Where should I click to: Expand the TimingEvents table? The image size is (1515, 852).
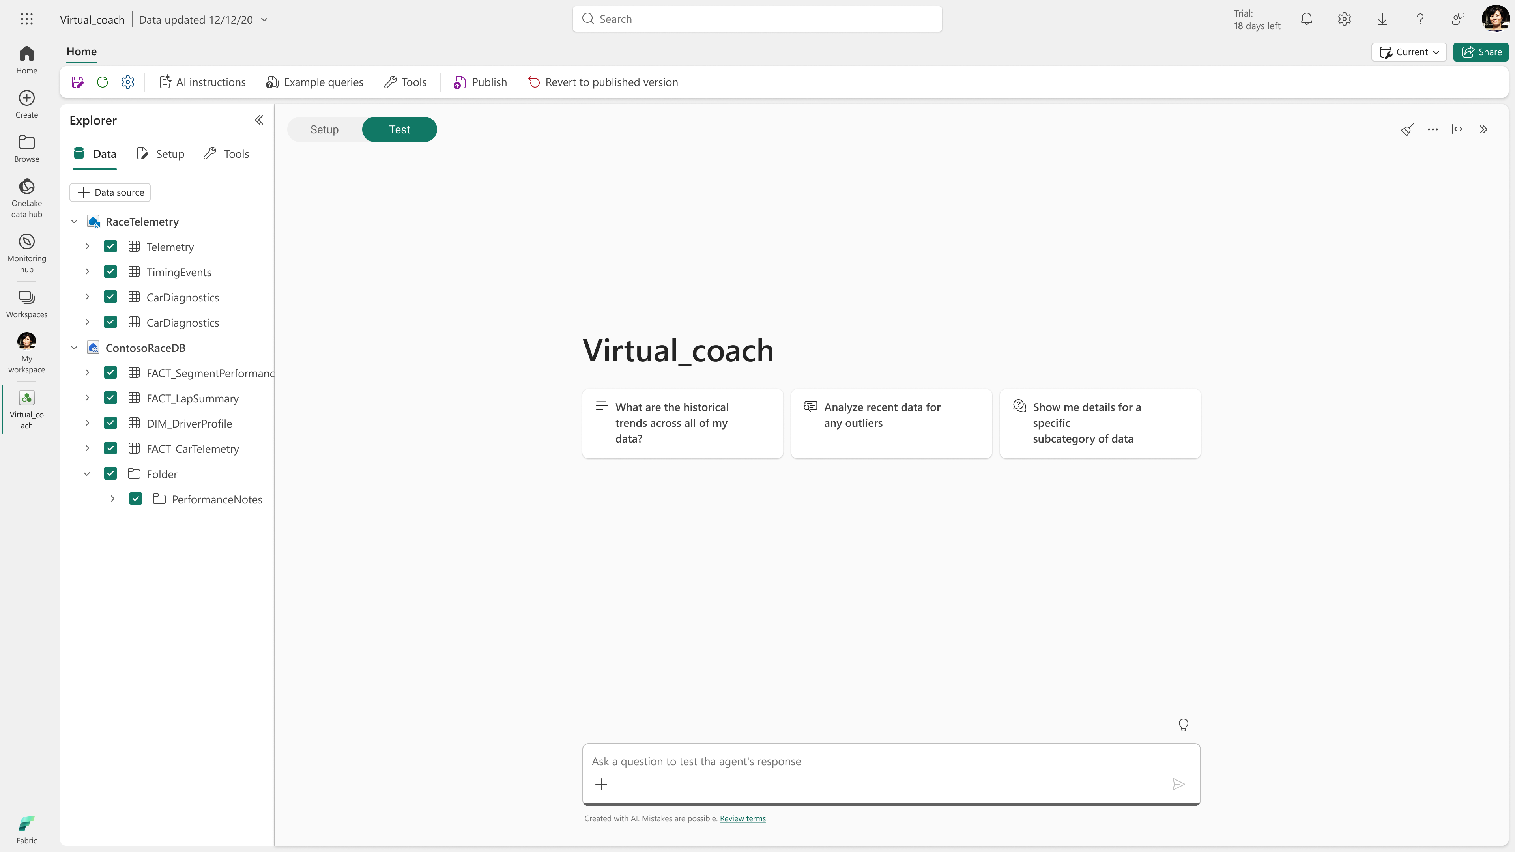[87, 272]
